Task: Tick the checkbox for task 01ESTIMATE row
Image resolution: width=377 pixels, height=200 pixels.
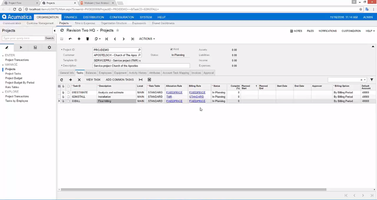Action: tap(68, 93)
